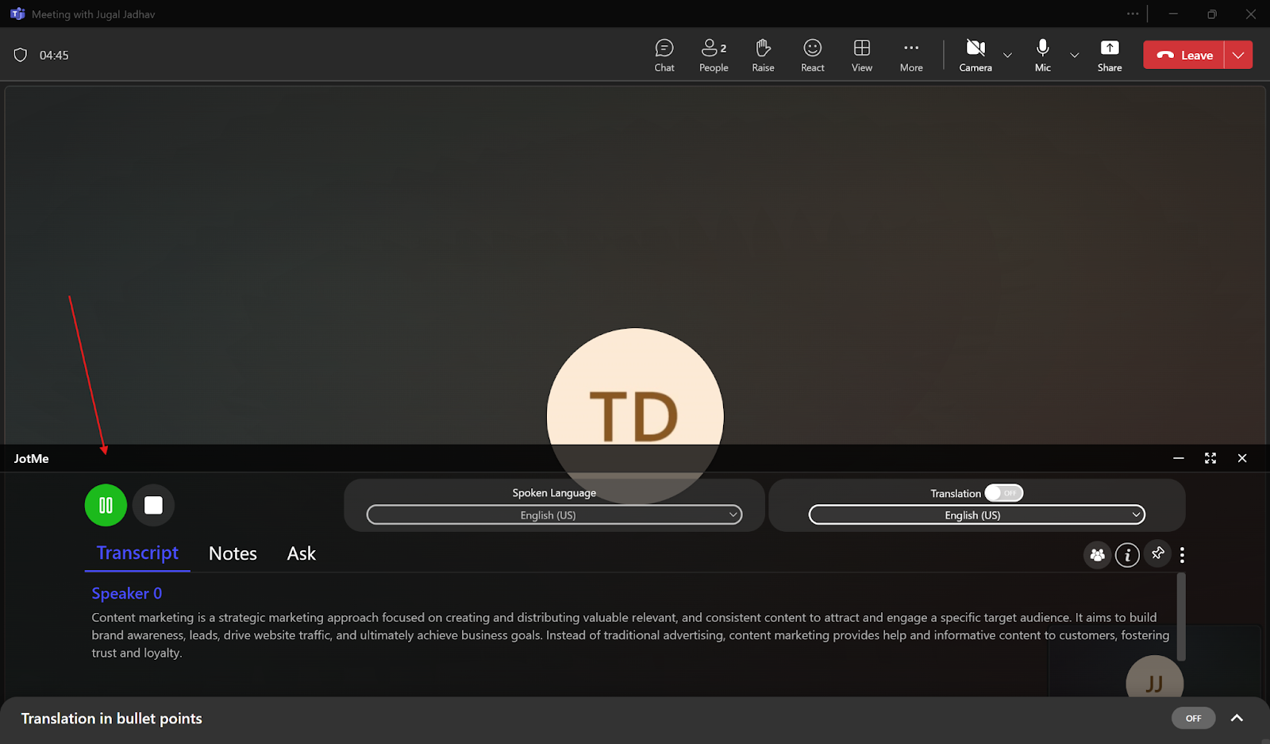Image resolution: width=1270 pixels, height=744 pixels.
Task: Turn on the Camera
Action: coord(976,56)
